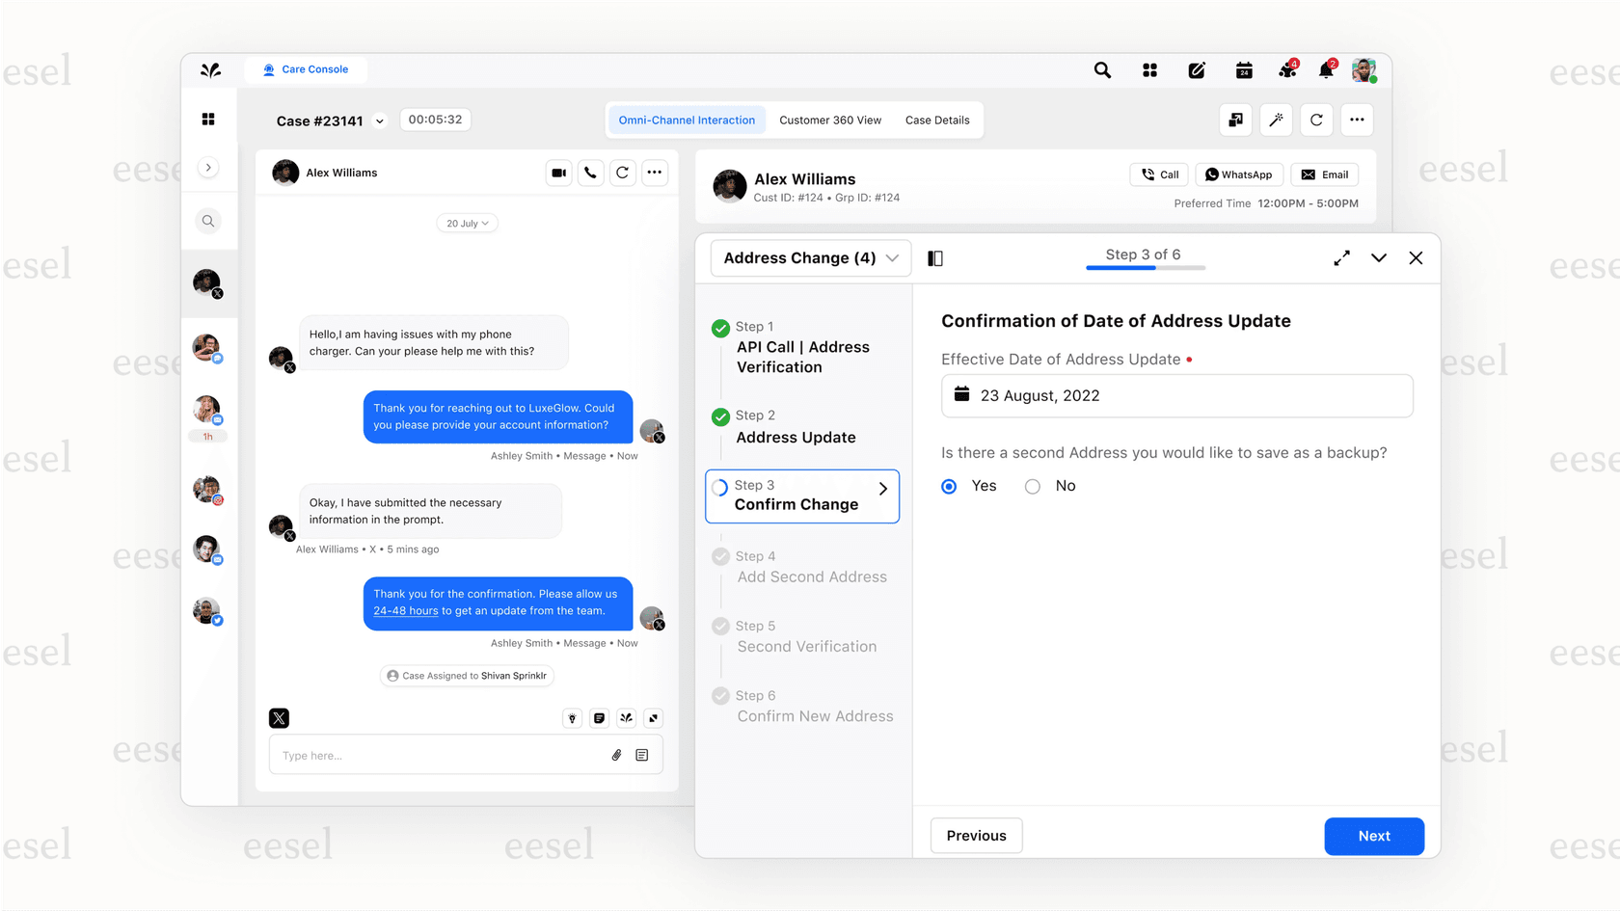Screen dimensions: 1620x911
Task: Click the Next button in the workflow
Action: coord(1374,836)
